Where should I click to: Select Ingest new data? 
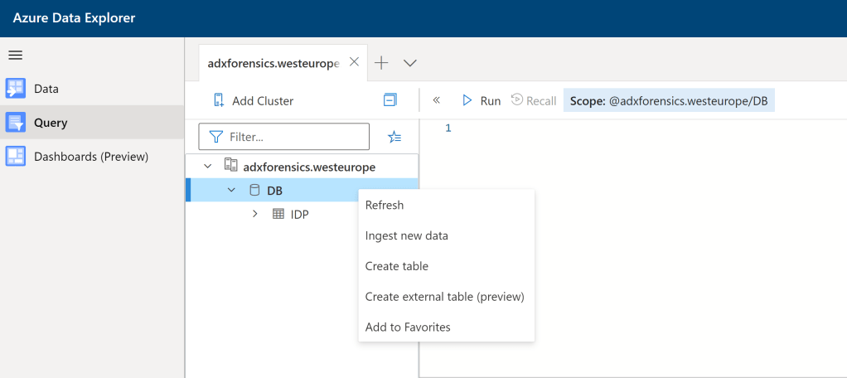[406, 235]
